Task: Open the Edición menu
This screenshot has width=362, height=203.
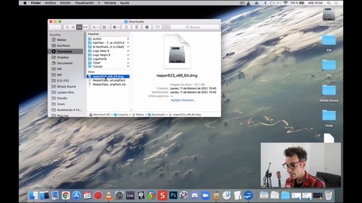Action: pos(66,3)
